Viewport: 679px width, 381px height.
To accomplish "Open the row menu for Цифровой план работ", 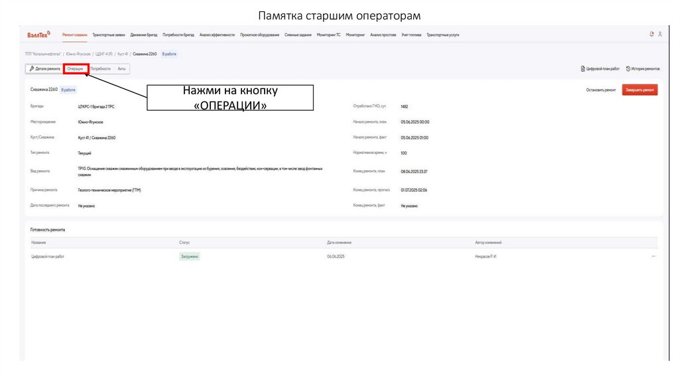I will pyautogui.click(x=653, y=256).
